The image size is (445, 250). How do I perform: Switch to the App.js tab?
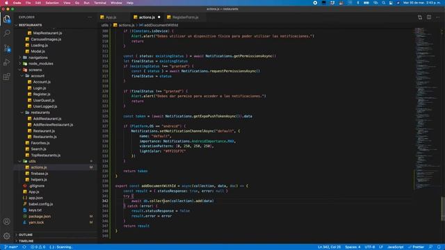point(111,17)
